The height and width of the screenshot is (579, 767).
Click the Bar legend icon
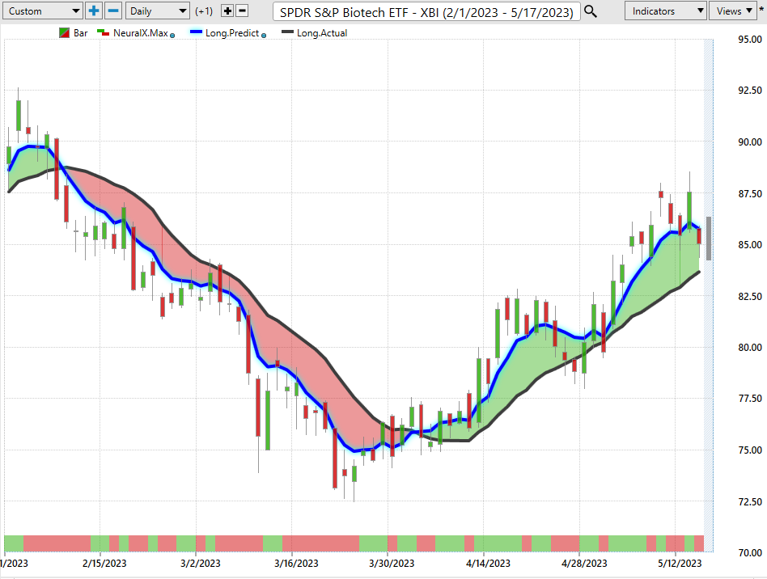[64, 33]
